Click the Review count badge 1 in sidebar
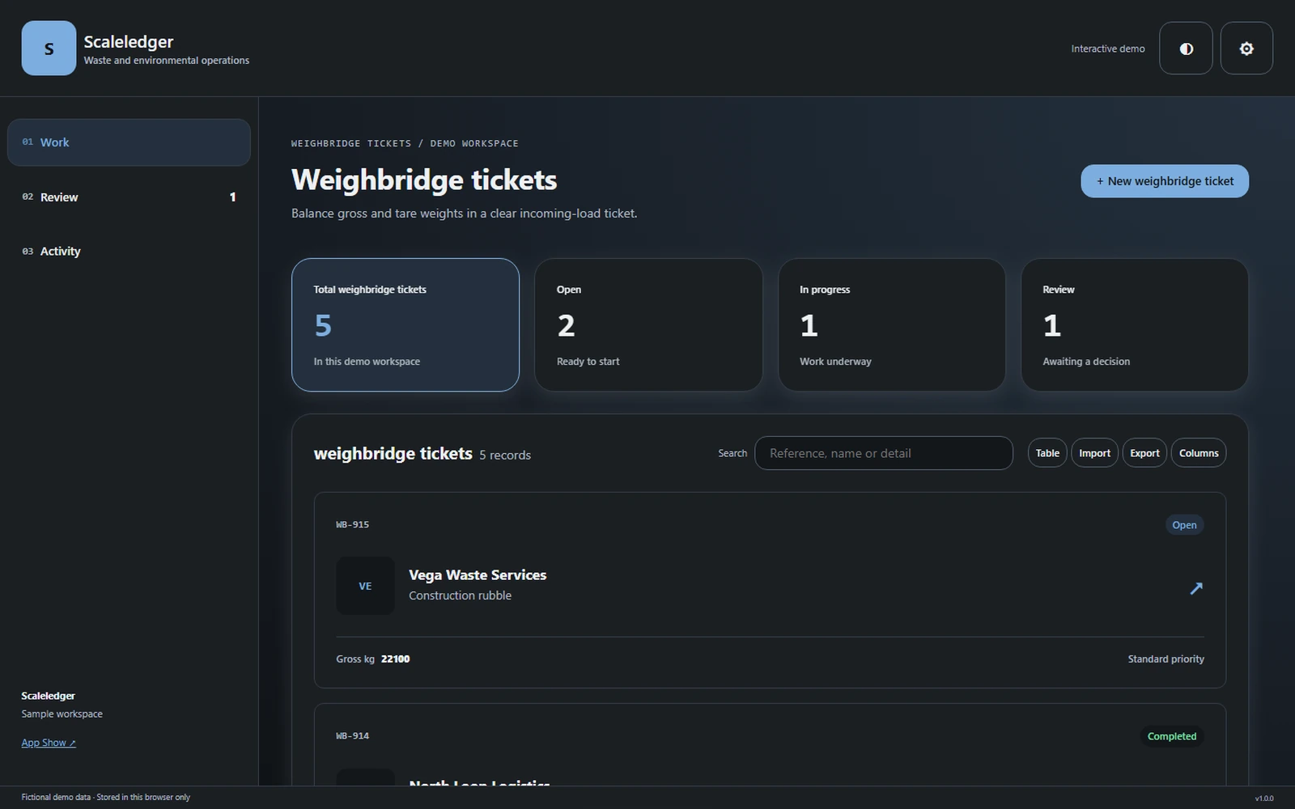This screenshot has height=809, width=1295. coord(233,197)
